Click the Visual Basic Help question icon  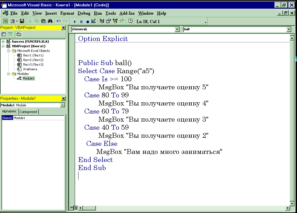click(130, 21)
